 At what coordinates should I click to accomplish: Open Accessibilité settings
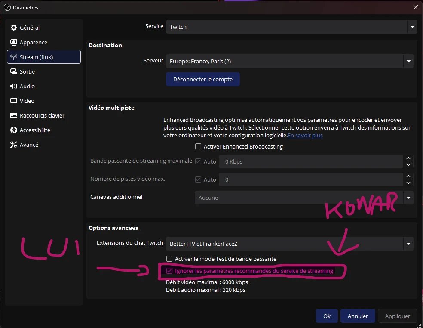pos(44,130)
